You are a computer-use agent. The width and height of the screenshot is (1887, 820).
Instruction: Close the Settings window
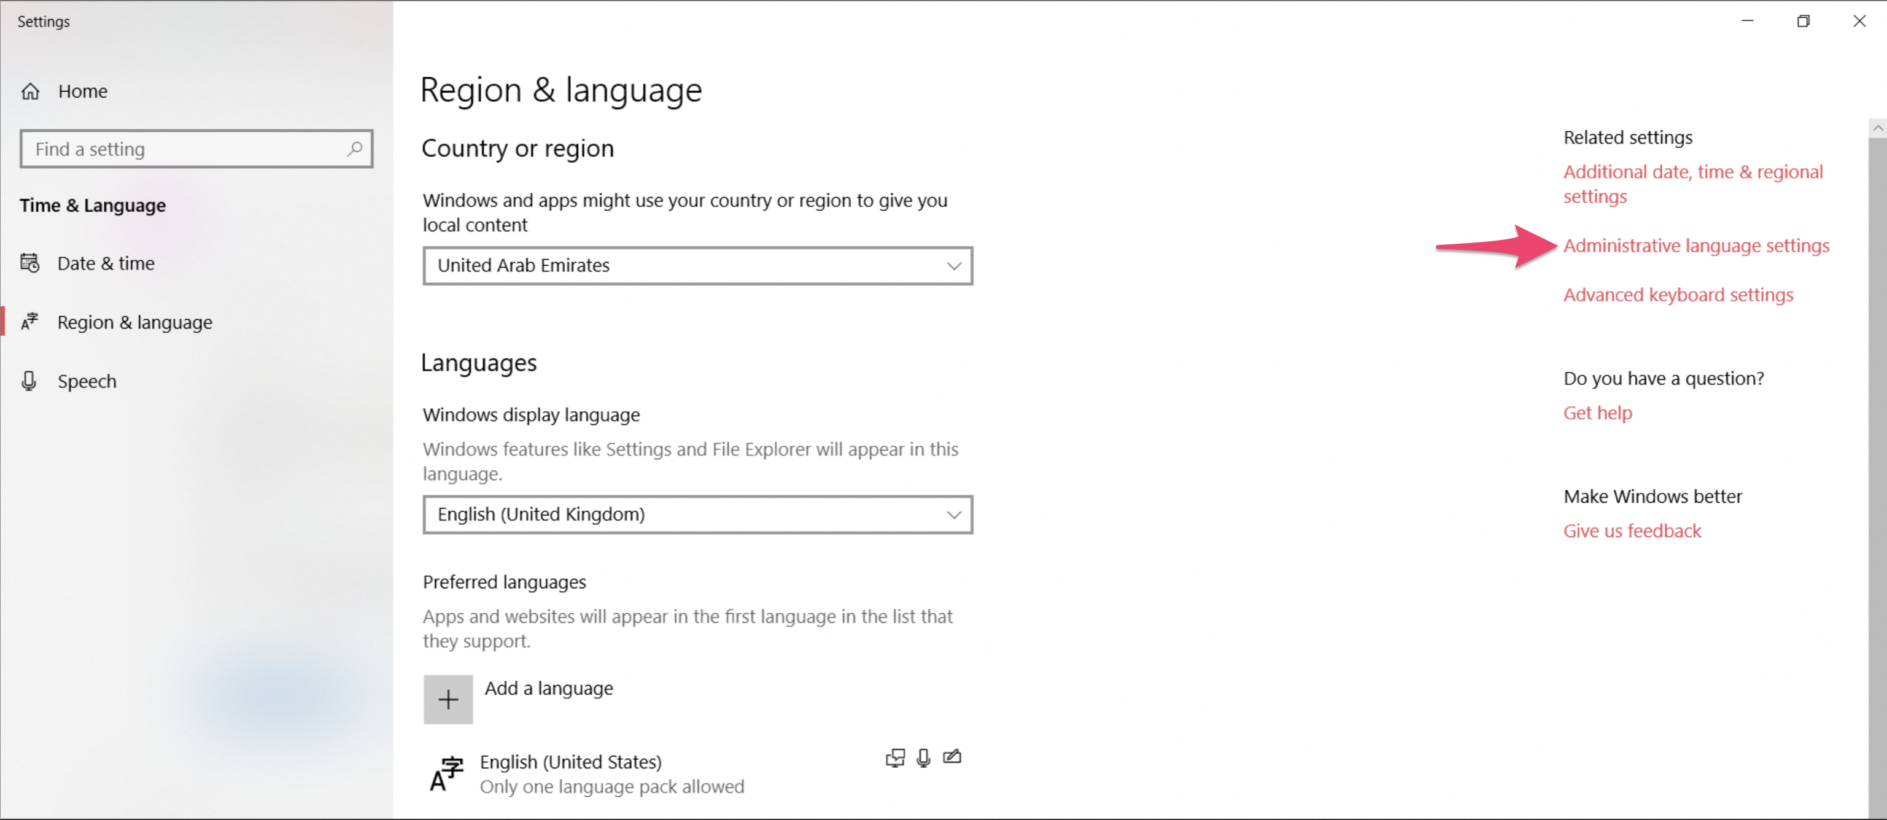pos(1859,21)
